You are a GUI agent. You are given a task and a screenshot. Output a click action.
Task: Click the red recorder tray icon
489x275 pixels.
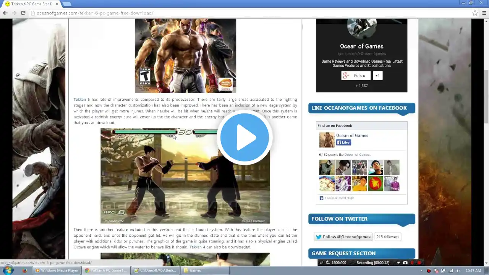(429, 271)
